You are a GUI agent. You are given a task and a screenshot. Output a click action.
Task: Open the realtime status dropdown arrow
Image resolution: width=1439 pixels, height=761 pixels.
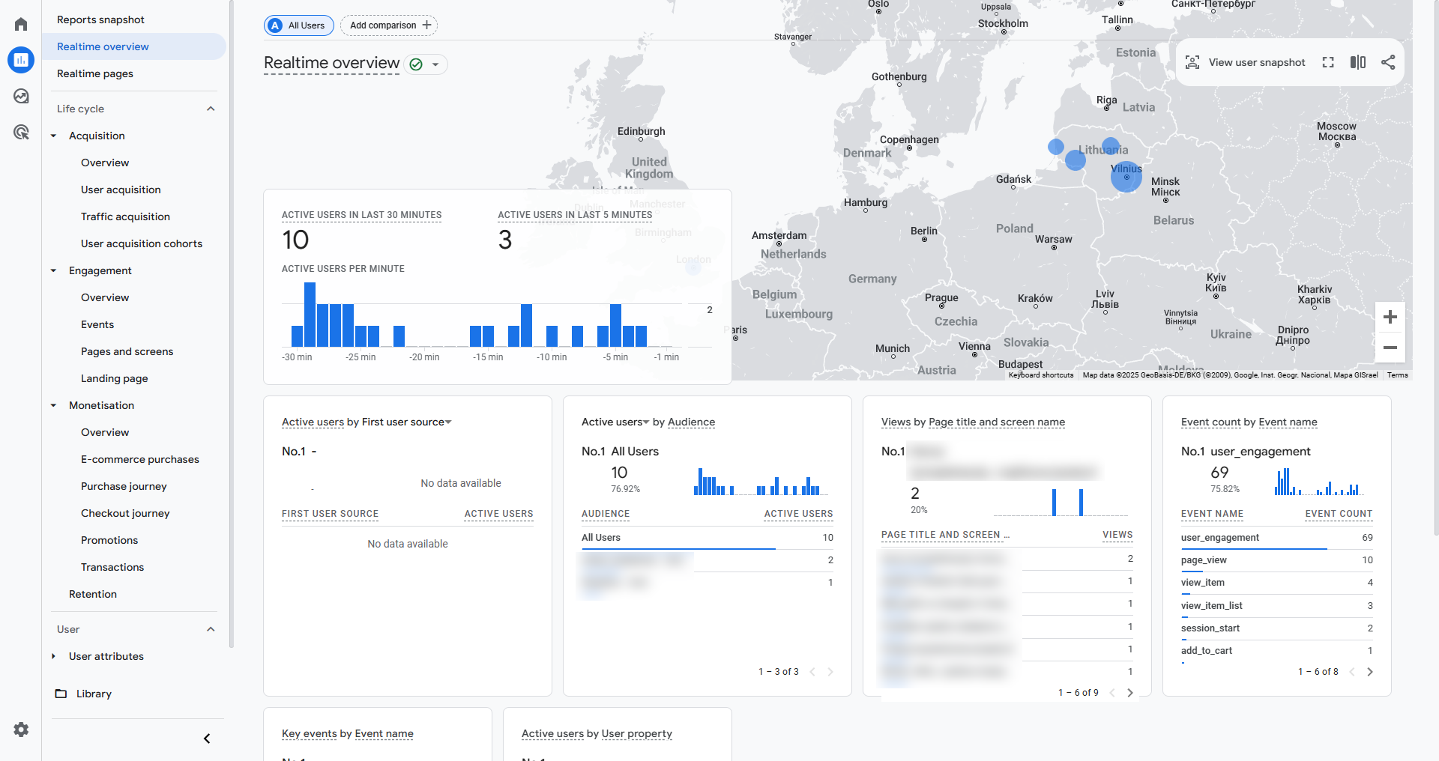(x=435, y=64)
